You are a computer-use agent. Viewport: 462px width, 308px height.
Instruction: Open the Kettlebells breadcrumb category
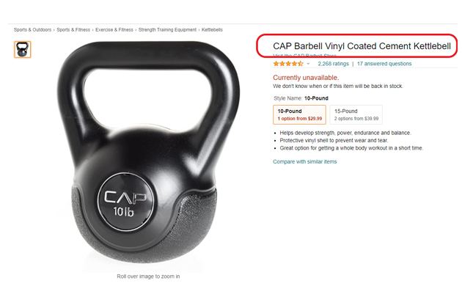(212, 30)
